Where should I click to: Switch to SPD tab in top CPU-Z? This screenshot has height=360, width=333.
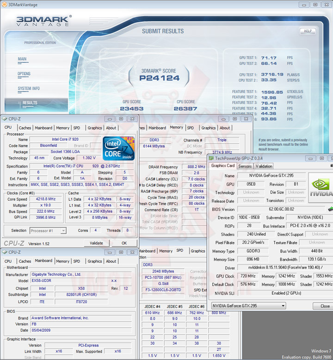coord(77,128)
